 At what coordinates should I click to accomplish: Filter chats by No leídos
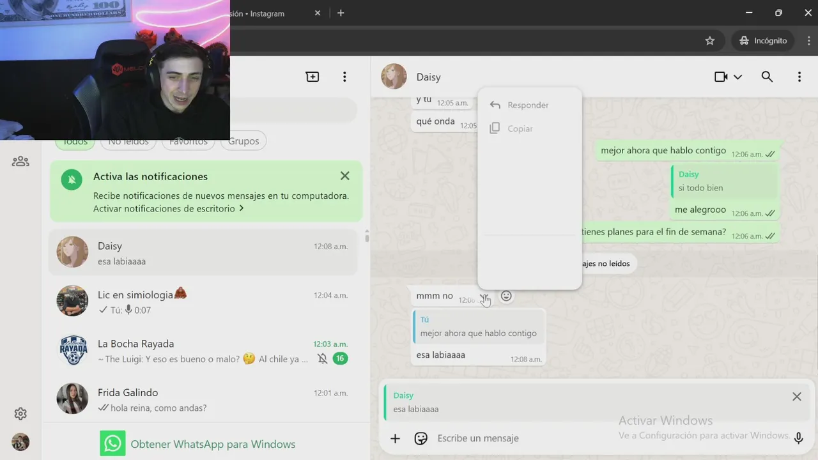click(128, 142)
